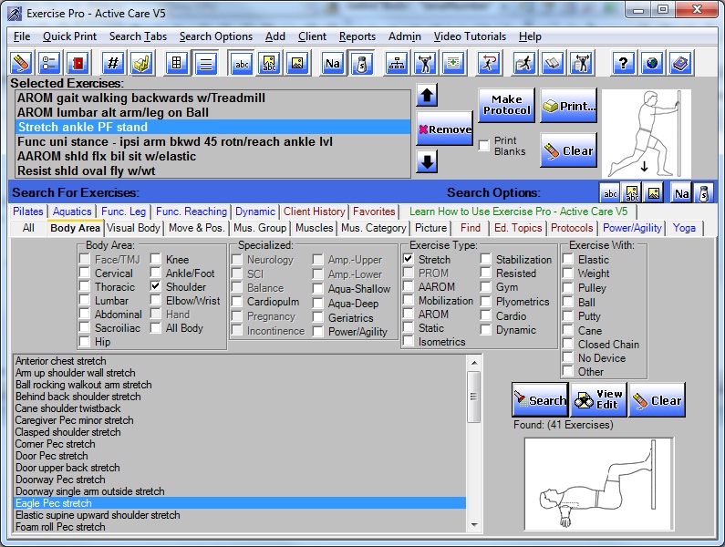Remove the selected exercise
The image size is (725, 547).
coord(444,129)
